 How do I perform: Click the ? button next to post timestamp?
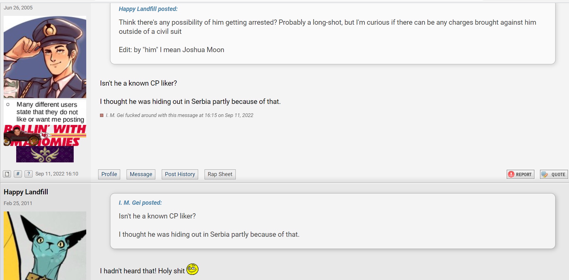(x=28, y=174)
